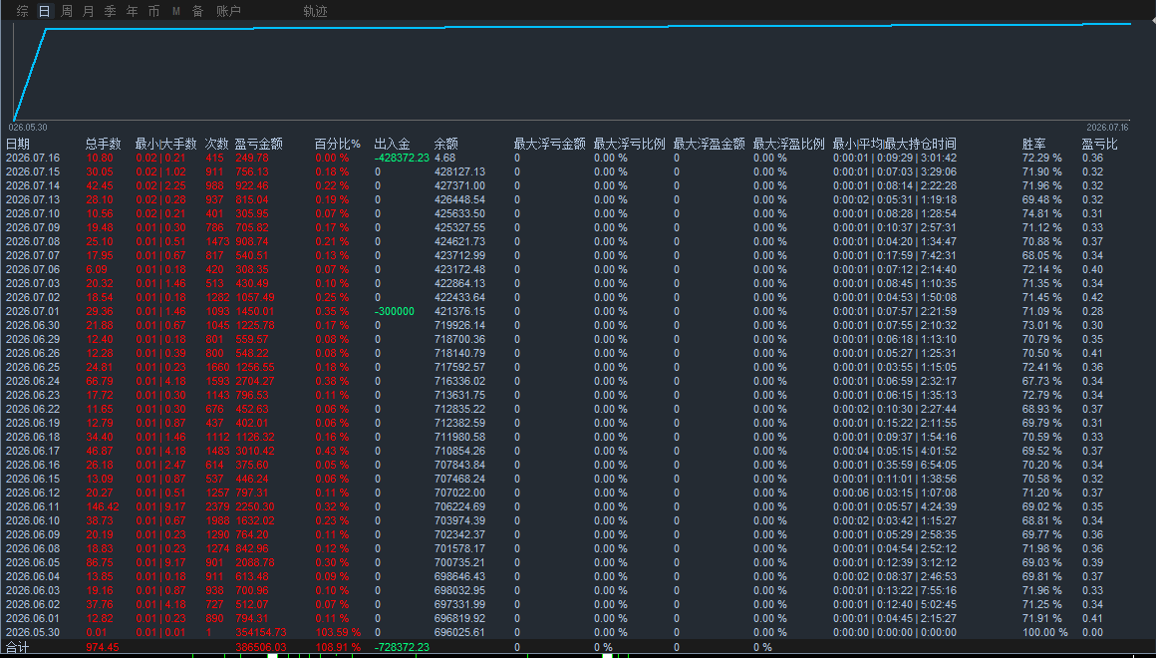Click the 合计 totals row label
1156x658 pixels.
tap(18, 647)
